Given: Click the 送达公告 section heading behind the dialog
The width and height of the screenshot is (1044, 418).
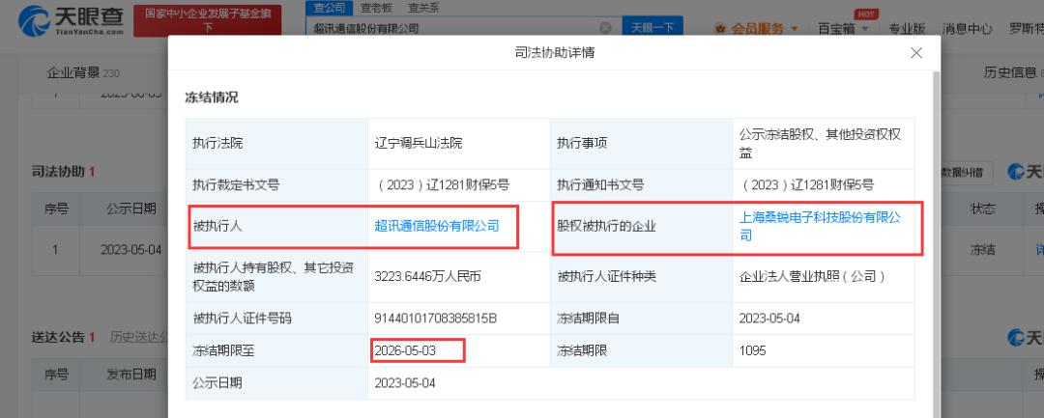Looking at the screenshot, I should (59, 337).
